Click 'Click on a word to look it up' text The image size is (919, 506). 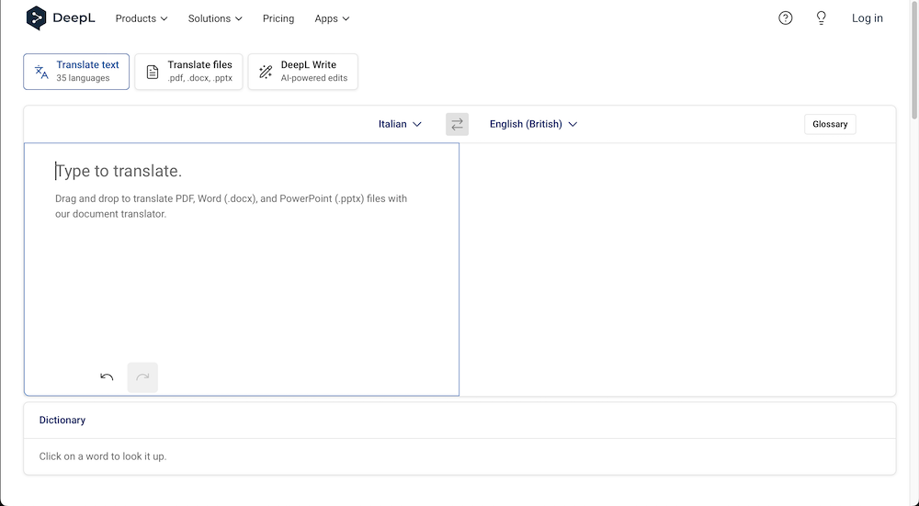coord(103,456)
